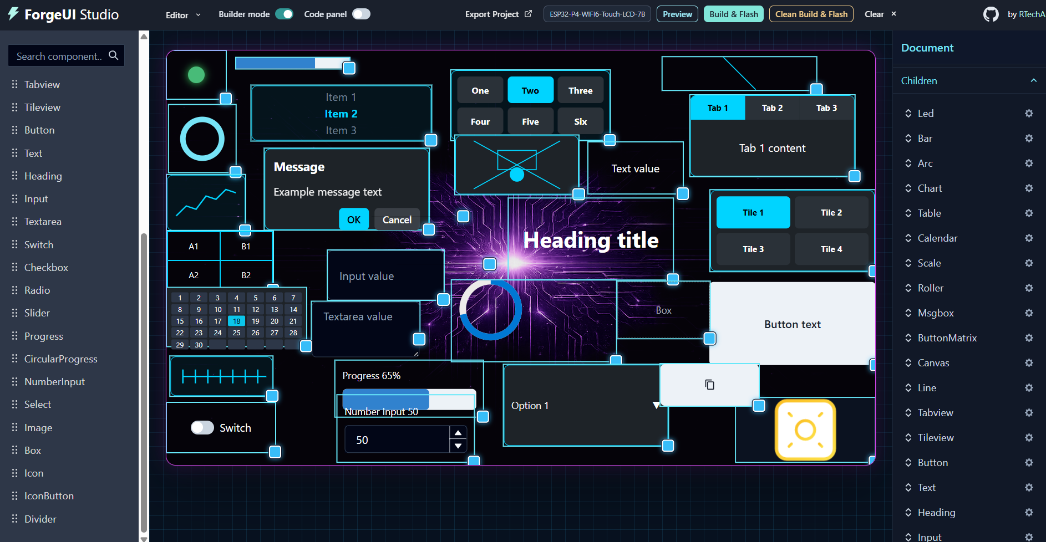Image resolution: width=1046 pixels, height=542 pixels.
Task: Click the external link icon beside Export Project
Action: click(528, 14)
